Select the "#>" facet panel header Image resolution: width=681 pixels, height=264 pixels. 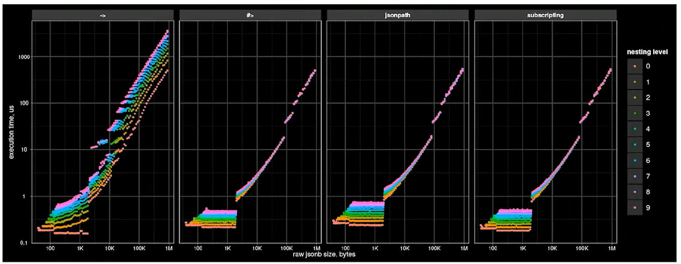(251, 15)
